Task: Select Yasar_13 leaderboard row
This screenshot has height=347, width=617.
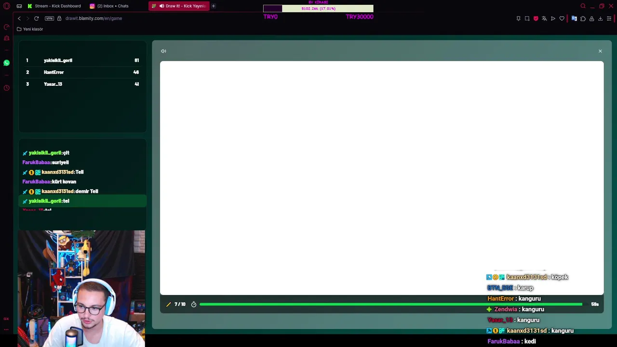Action: (82, 84)
